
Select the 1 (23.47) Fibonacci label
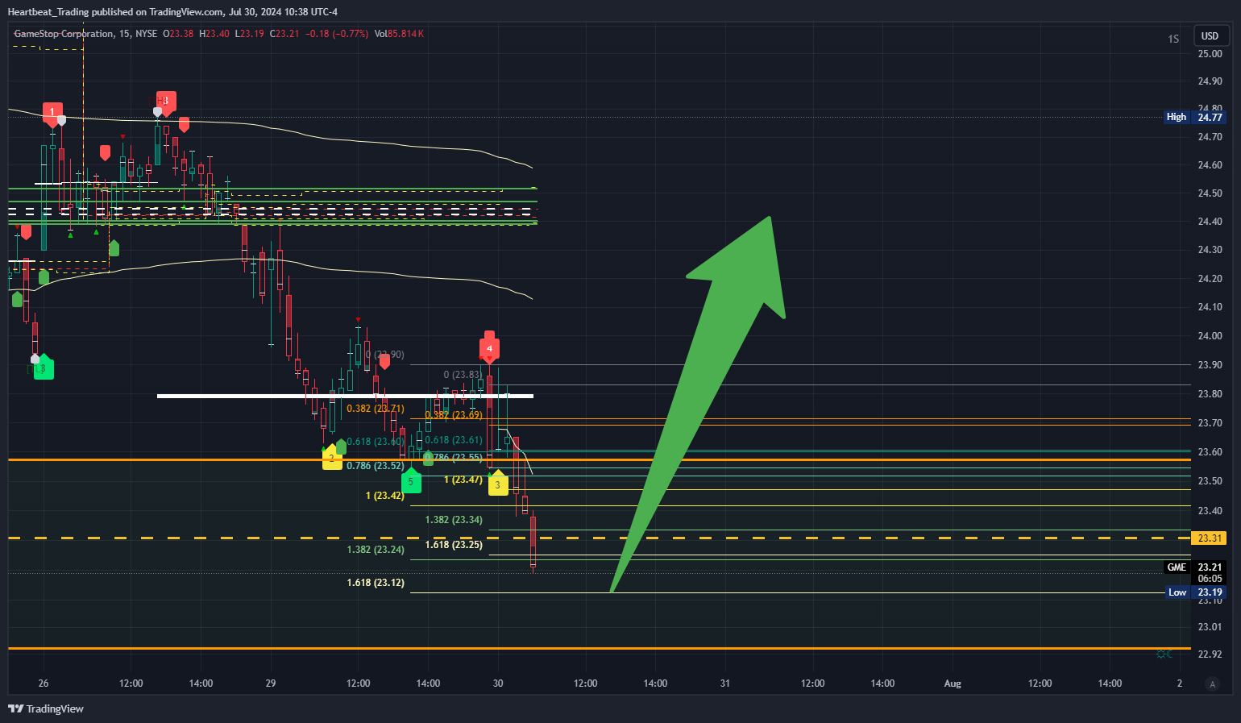[x=463, y=480]
